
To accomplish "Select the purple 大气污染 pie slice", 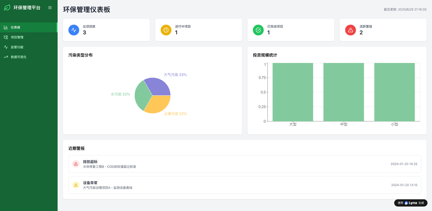I will (x=158, y=86).
